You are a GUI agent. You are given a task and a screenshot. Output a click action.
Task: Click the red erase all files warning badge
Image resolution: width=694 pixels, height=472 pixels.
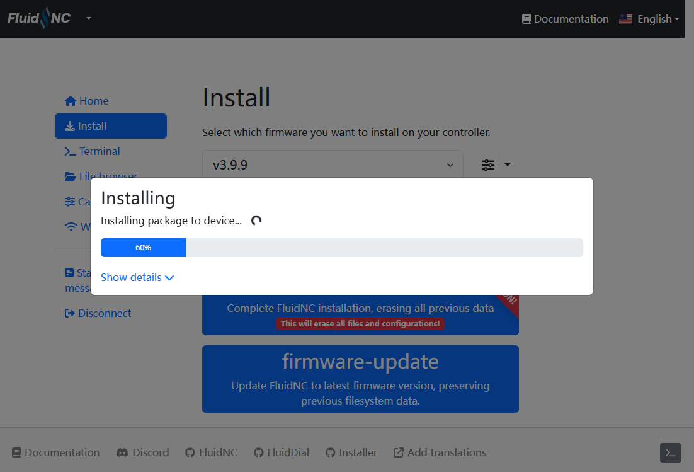360,324
